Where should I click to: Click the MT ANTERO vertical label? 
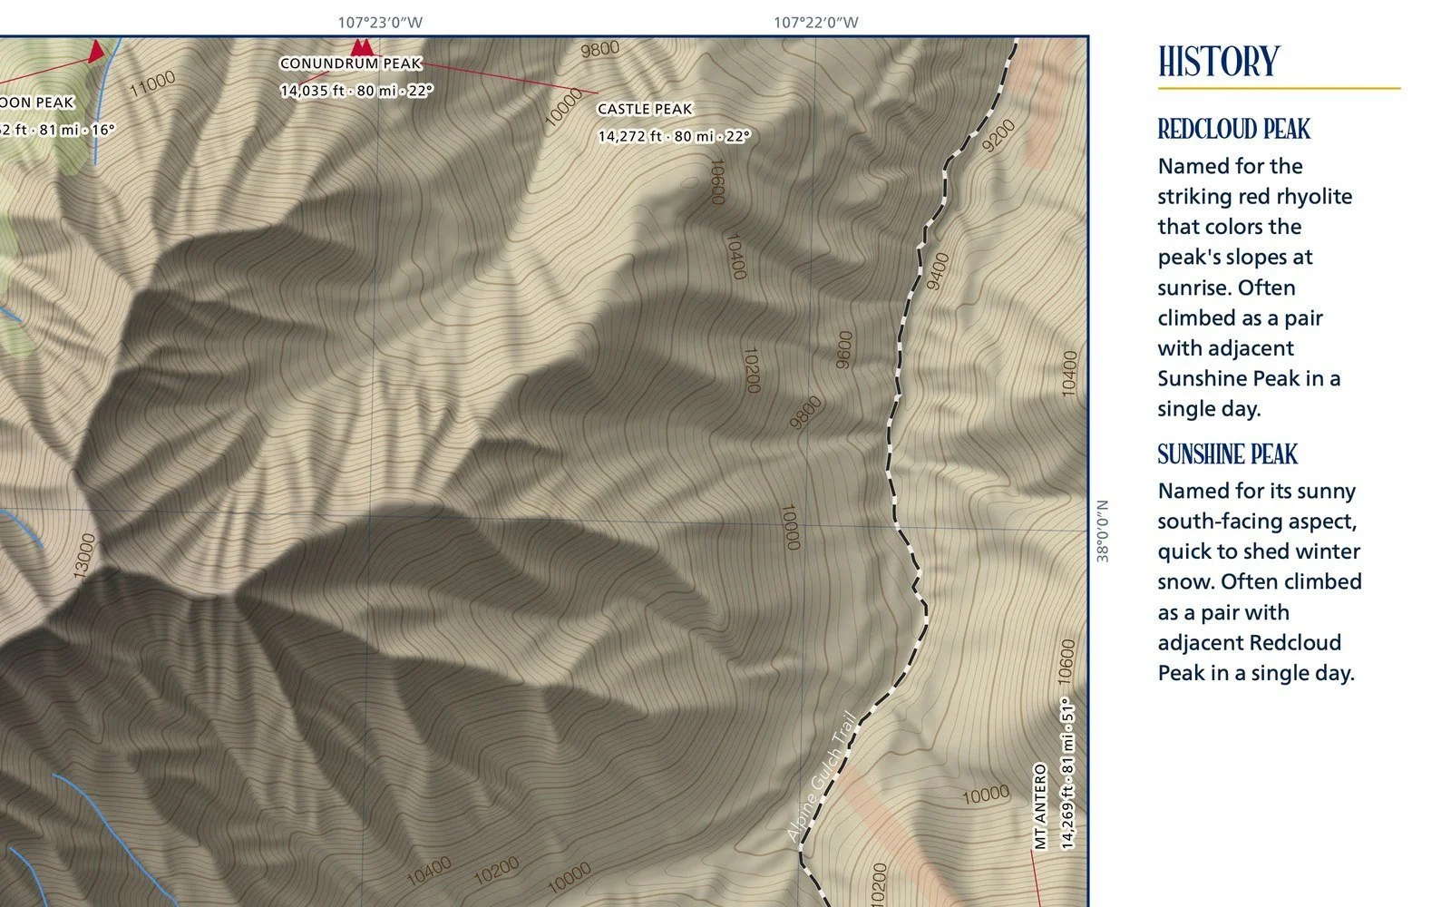1040,807
